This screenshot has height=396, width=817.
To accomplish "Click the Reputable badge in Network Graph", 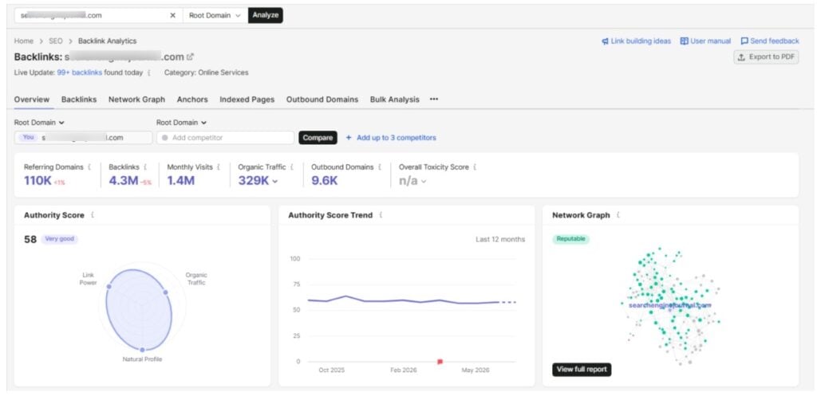I will tap(571, 239).
